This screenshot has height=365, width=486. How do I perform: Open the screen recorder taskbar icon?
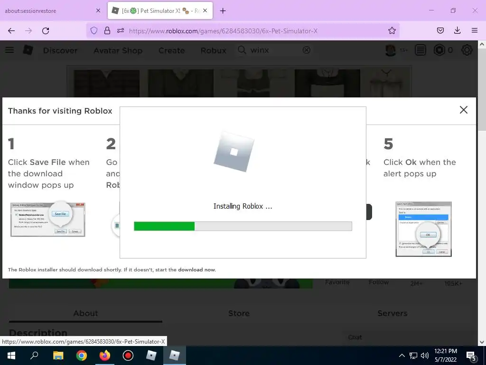[128, 355]
